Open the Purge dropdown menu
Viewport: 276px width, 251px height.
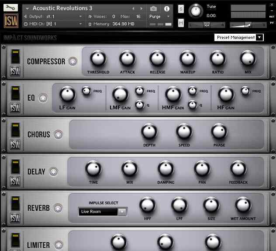point(159,16)
